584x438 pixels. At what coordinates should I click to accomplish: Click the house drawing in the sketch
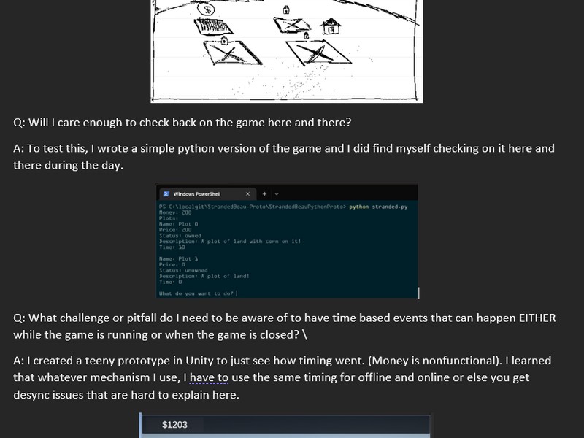331,26
